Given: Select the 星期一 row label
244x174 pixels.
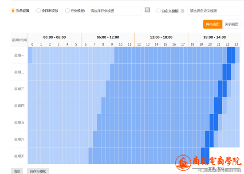Looking at the screenshot, I should tap(19, 55).
